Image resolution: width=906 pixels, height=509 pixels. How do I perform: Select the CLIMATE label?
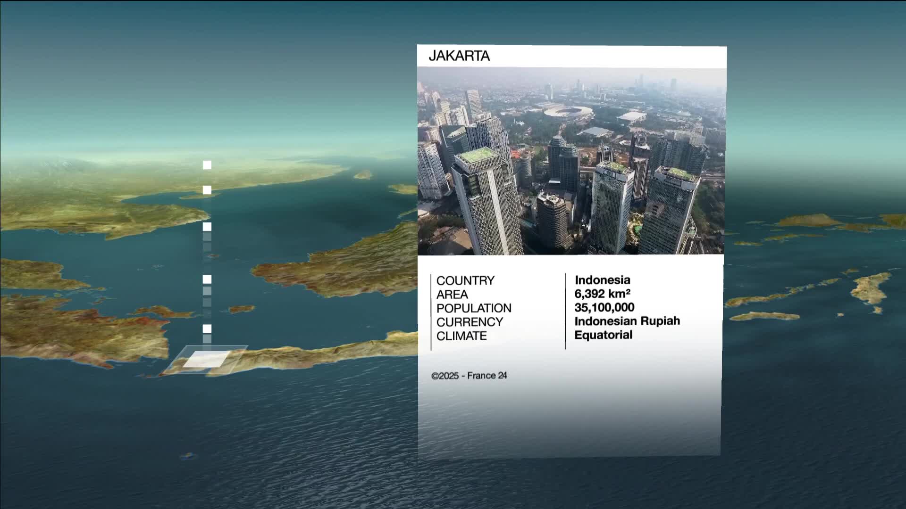coord(461,336)
